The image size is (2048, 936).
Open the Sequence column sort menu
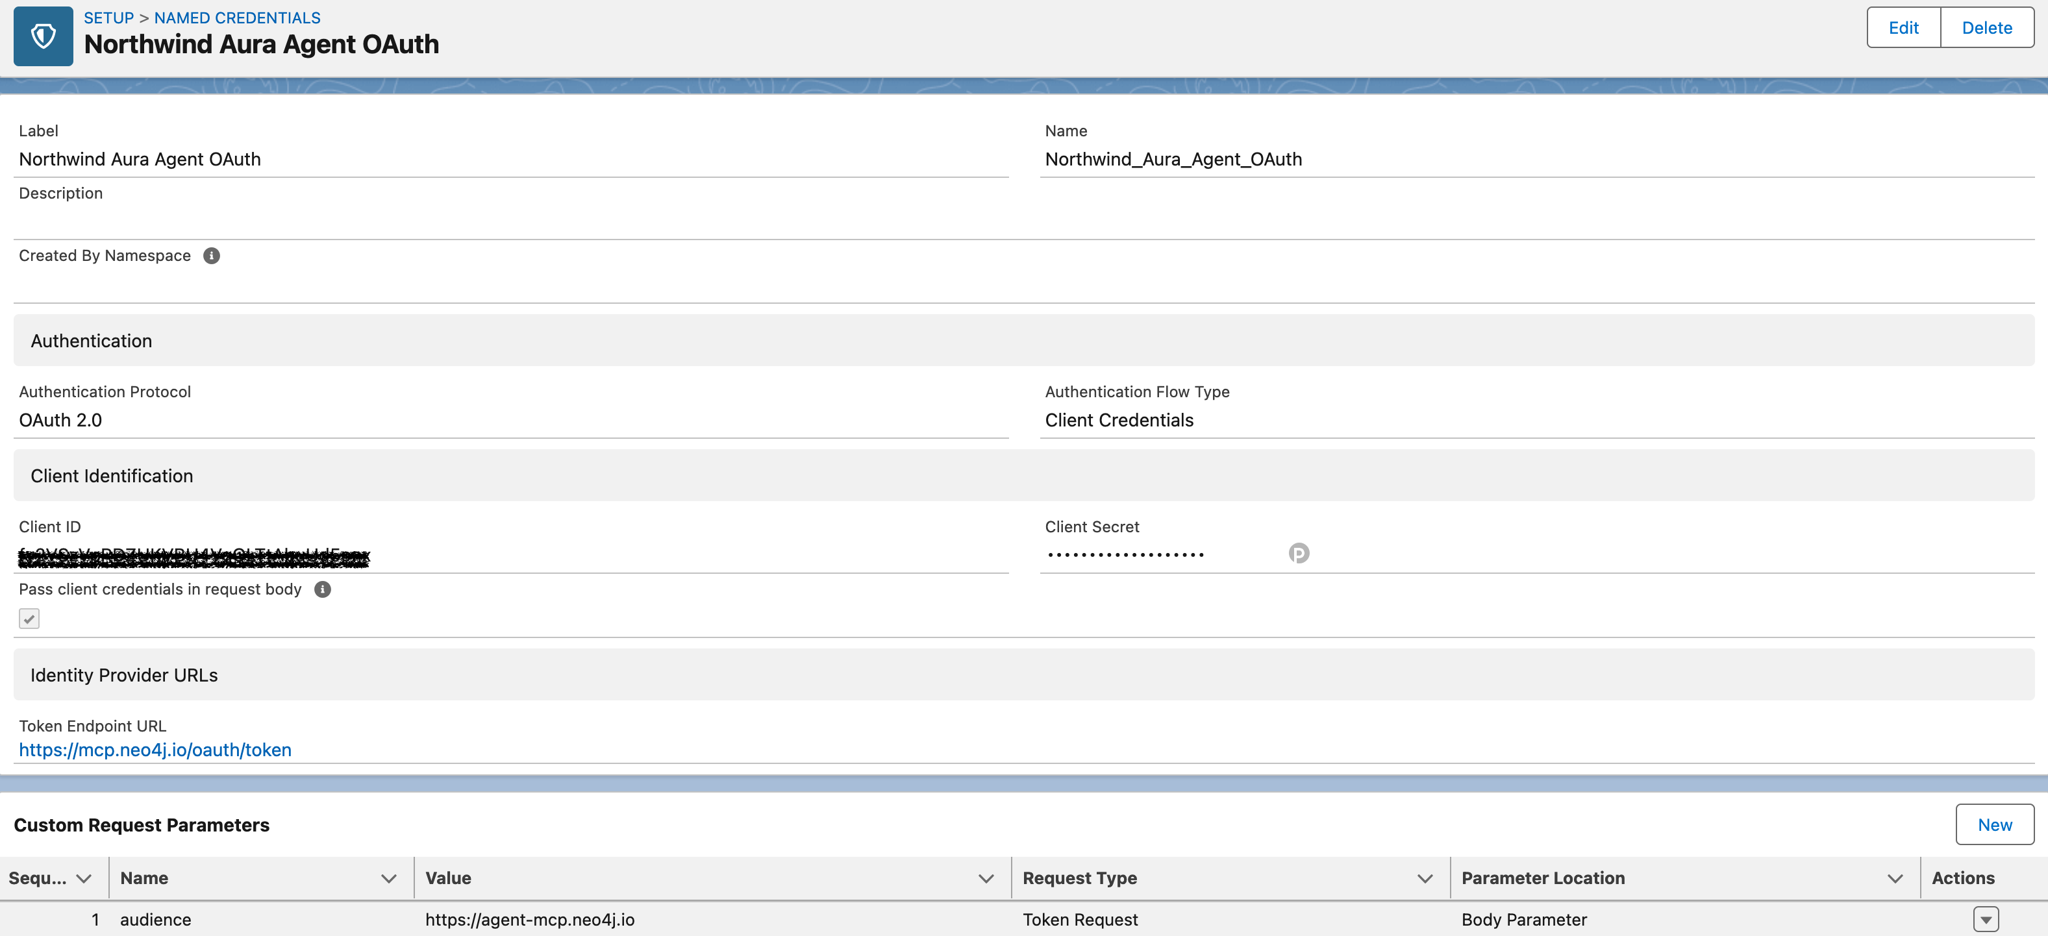pyautogui.click(x=84, y=879)
